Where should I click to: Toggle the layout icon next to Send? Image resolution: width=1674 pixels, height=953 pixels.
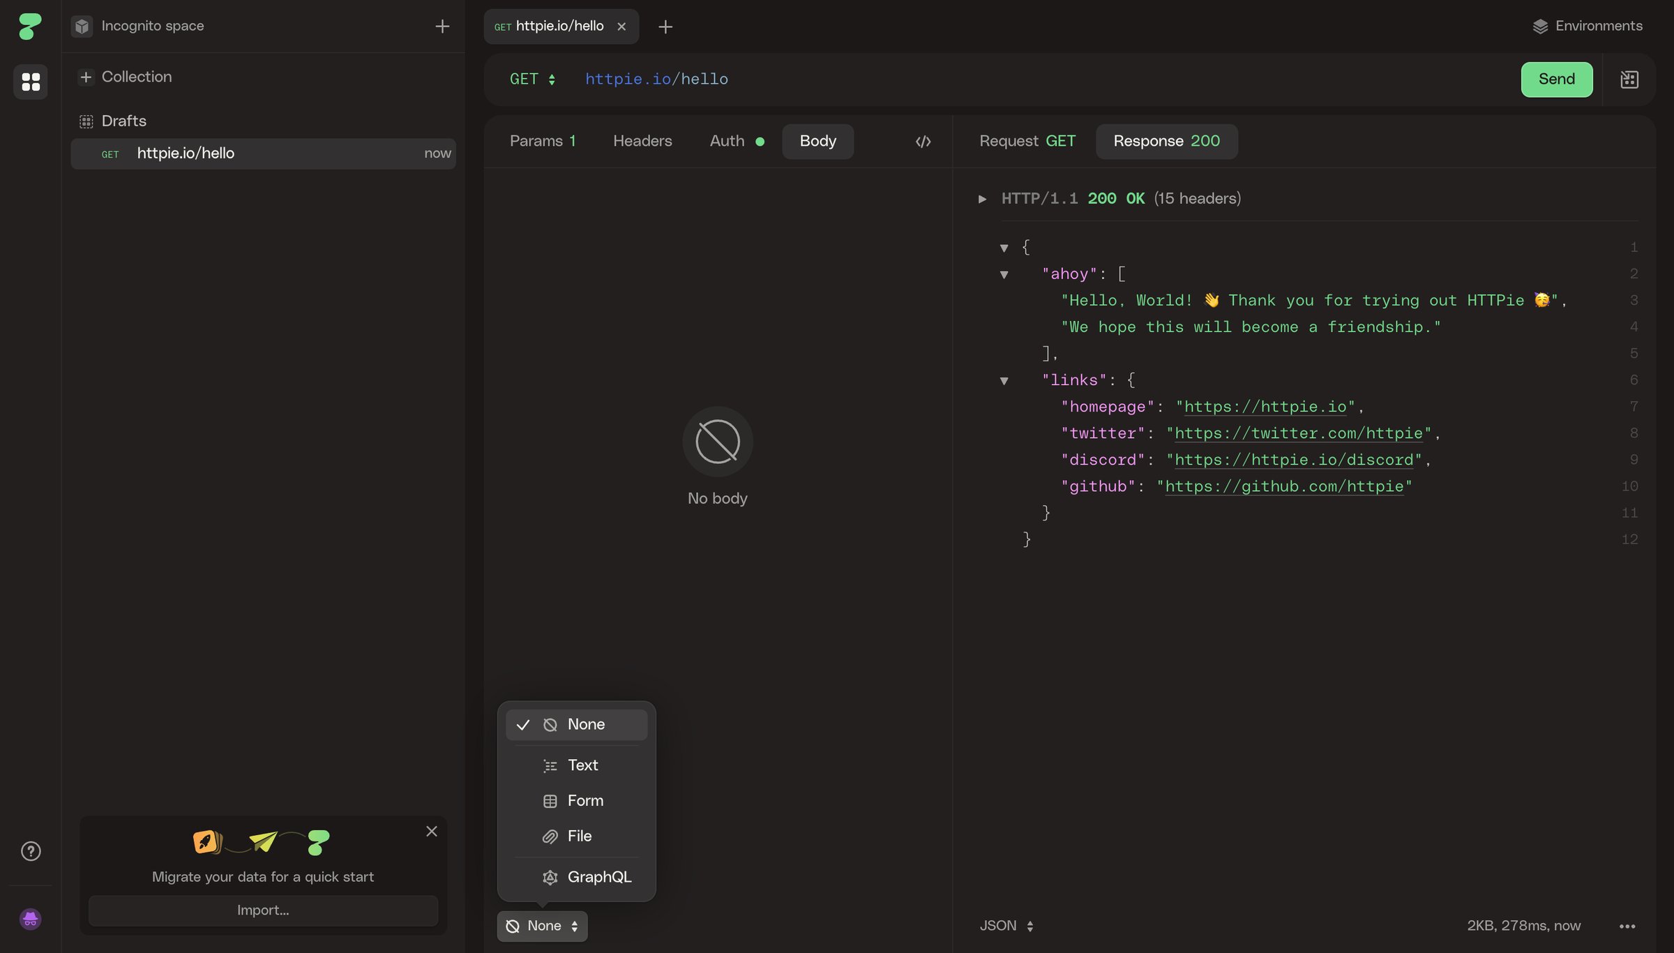pyautogui.click(x=1629, y=80)
